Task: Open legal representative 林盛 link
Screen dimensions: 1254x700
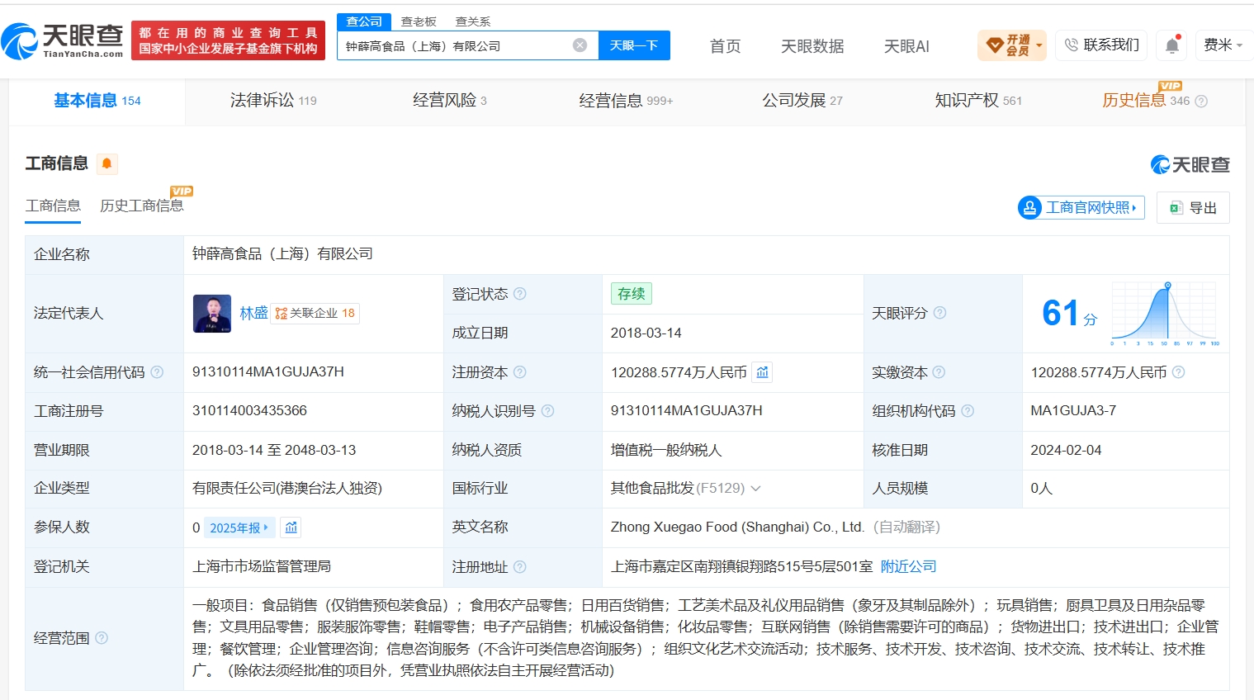Action: [x=253, y=314]
